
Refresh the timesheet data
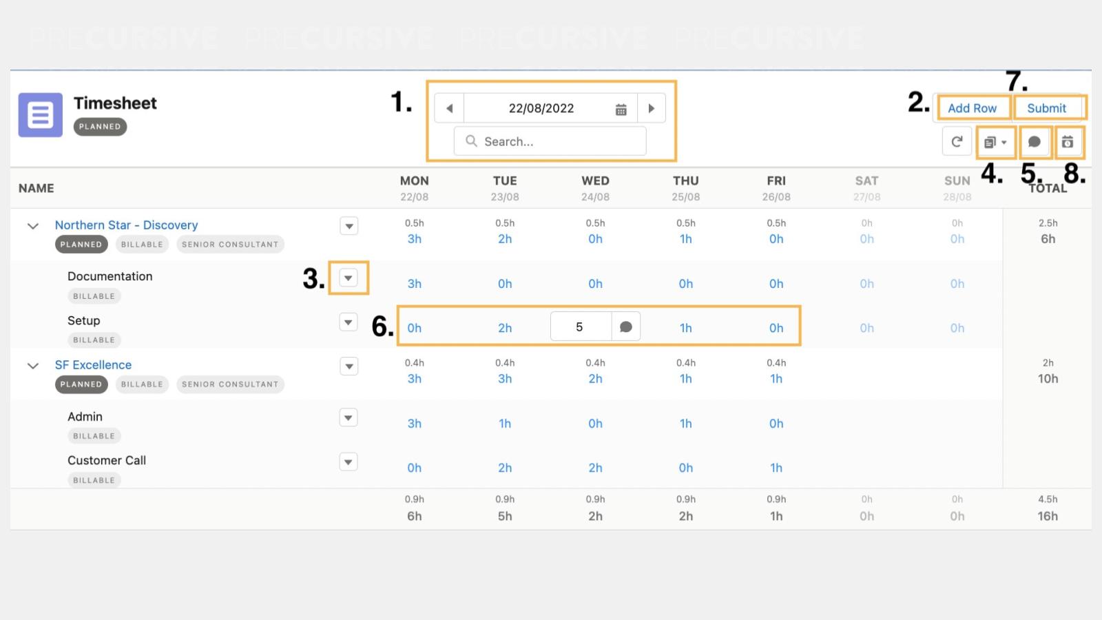(957, 141)
